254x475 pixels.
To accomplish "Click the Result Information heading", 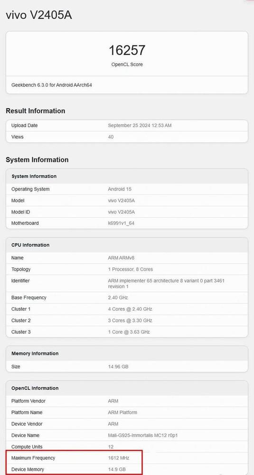I will (36, 111).
